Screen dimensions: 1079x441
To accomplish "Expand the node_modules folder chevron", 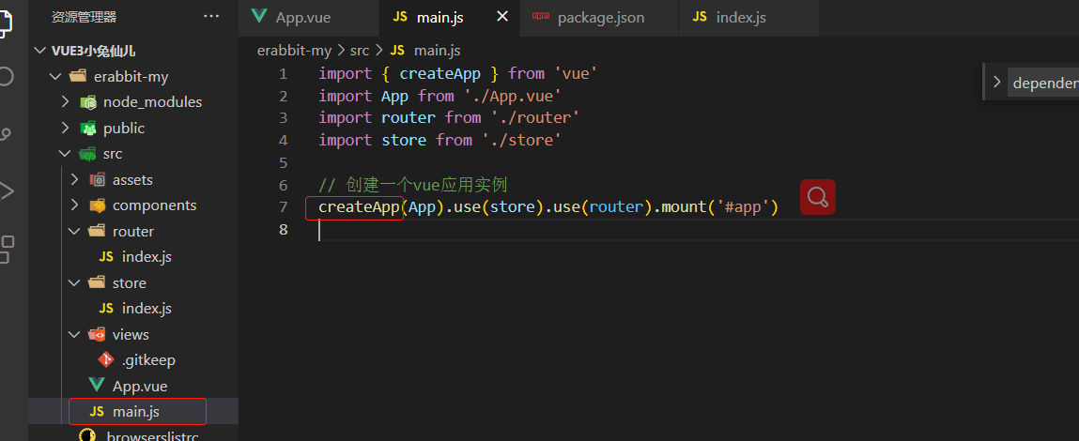I will click(66, 102).
